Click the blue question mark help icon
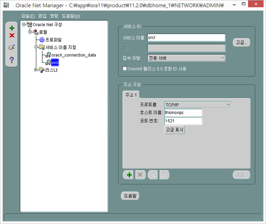 [x=12, y=60]
